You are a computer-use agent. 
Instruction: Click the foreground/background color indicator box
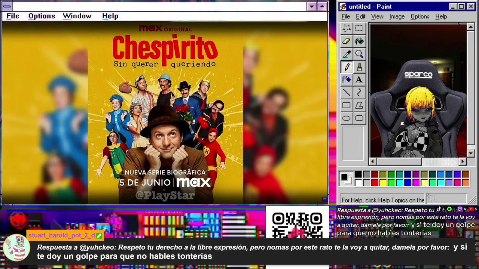[x=346, y=179]
